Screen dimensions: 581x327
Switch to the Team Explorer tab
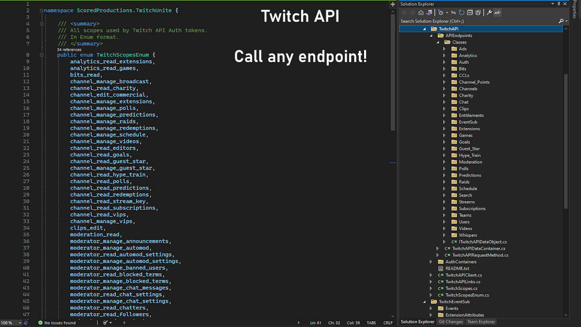pyautogui.click(x=481, y=322)
